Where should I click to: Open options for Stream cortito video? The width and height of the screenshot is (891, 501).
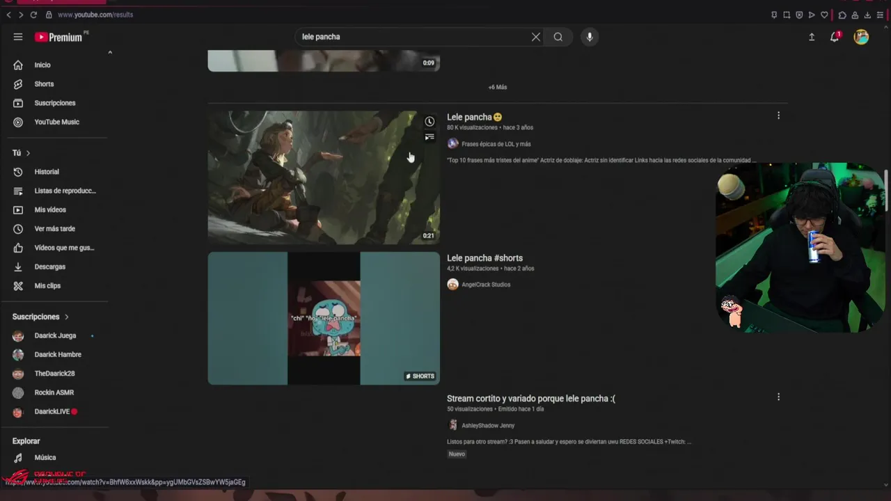(778, 397)
